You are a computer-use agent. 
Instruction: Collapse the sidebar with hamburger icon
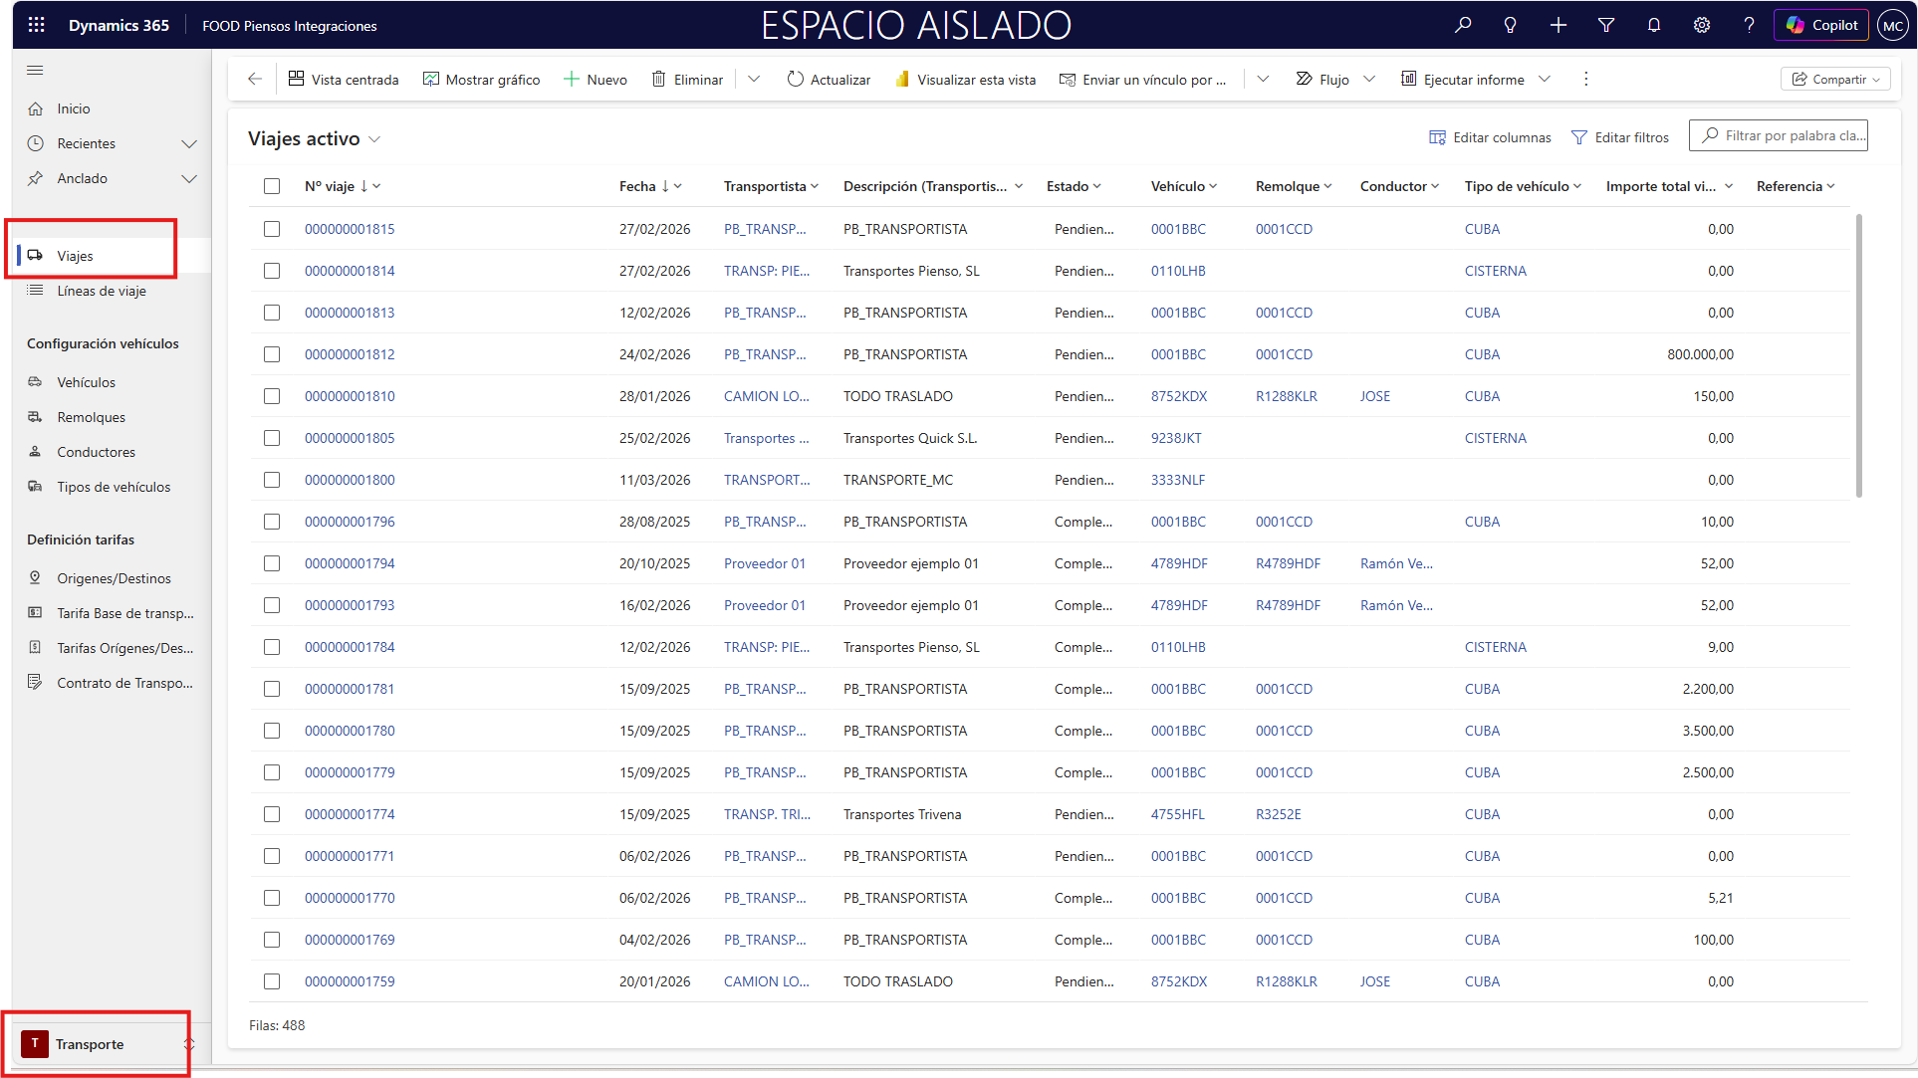[35, 71]
